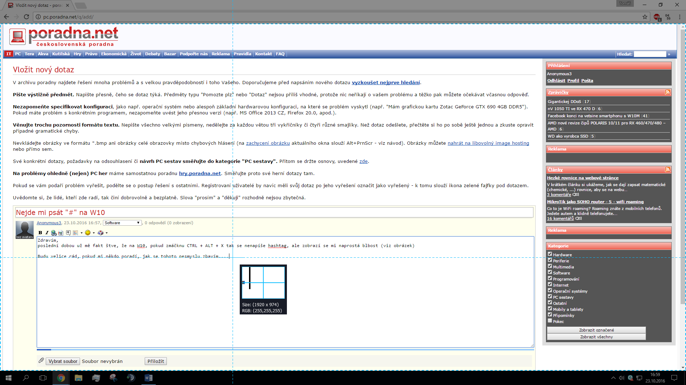Toggle bold formatting in the editor toolbar
Viewport: 686px width, 385px height.
40,233
